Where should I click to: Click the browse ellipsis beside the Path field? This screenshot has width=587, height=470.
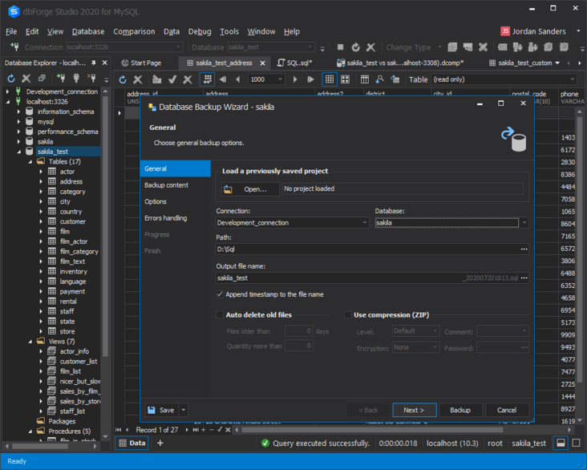coord(524,249)
